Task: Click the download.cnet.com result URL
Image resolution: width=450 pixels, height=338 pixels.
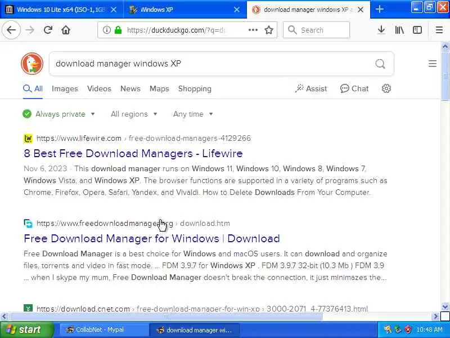Action: [x=202, y=309]
